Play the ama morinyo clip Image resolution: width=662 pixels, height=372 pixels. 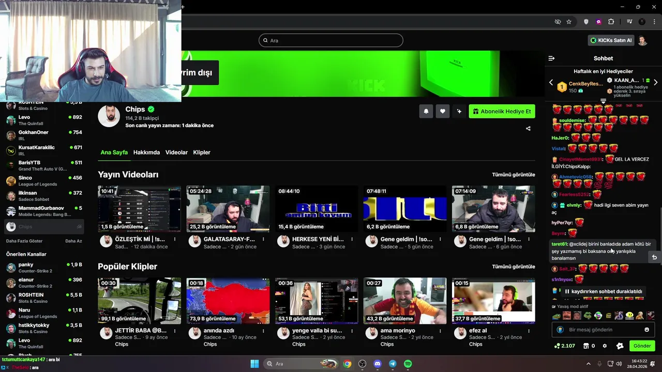(x=405, y=301)
